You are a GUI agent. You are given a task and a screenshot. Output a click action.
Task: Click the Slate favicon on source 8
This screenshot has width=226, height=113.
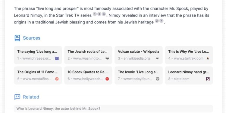[x=208, y=79]
